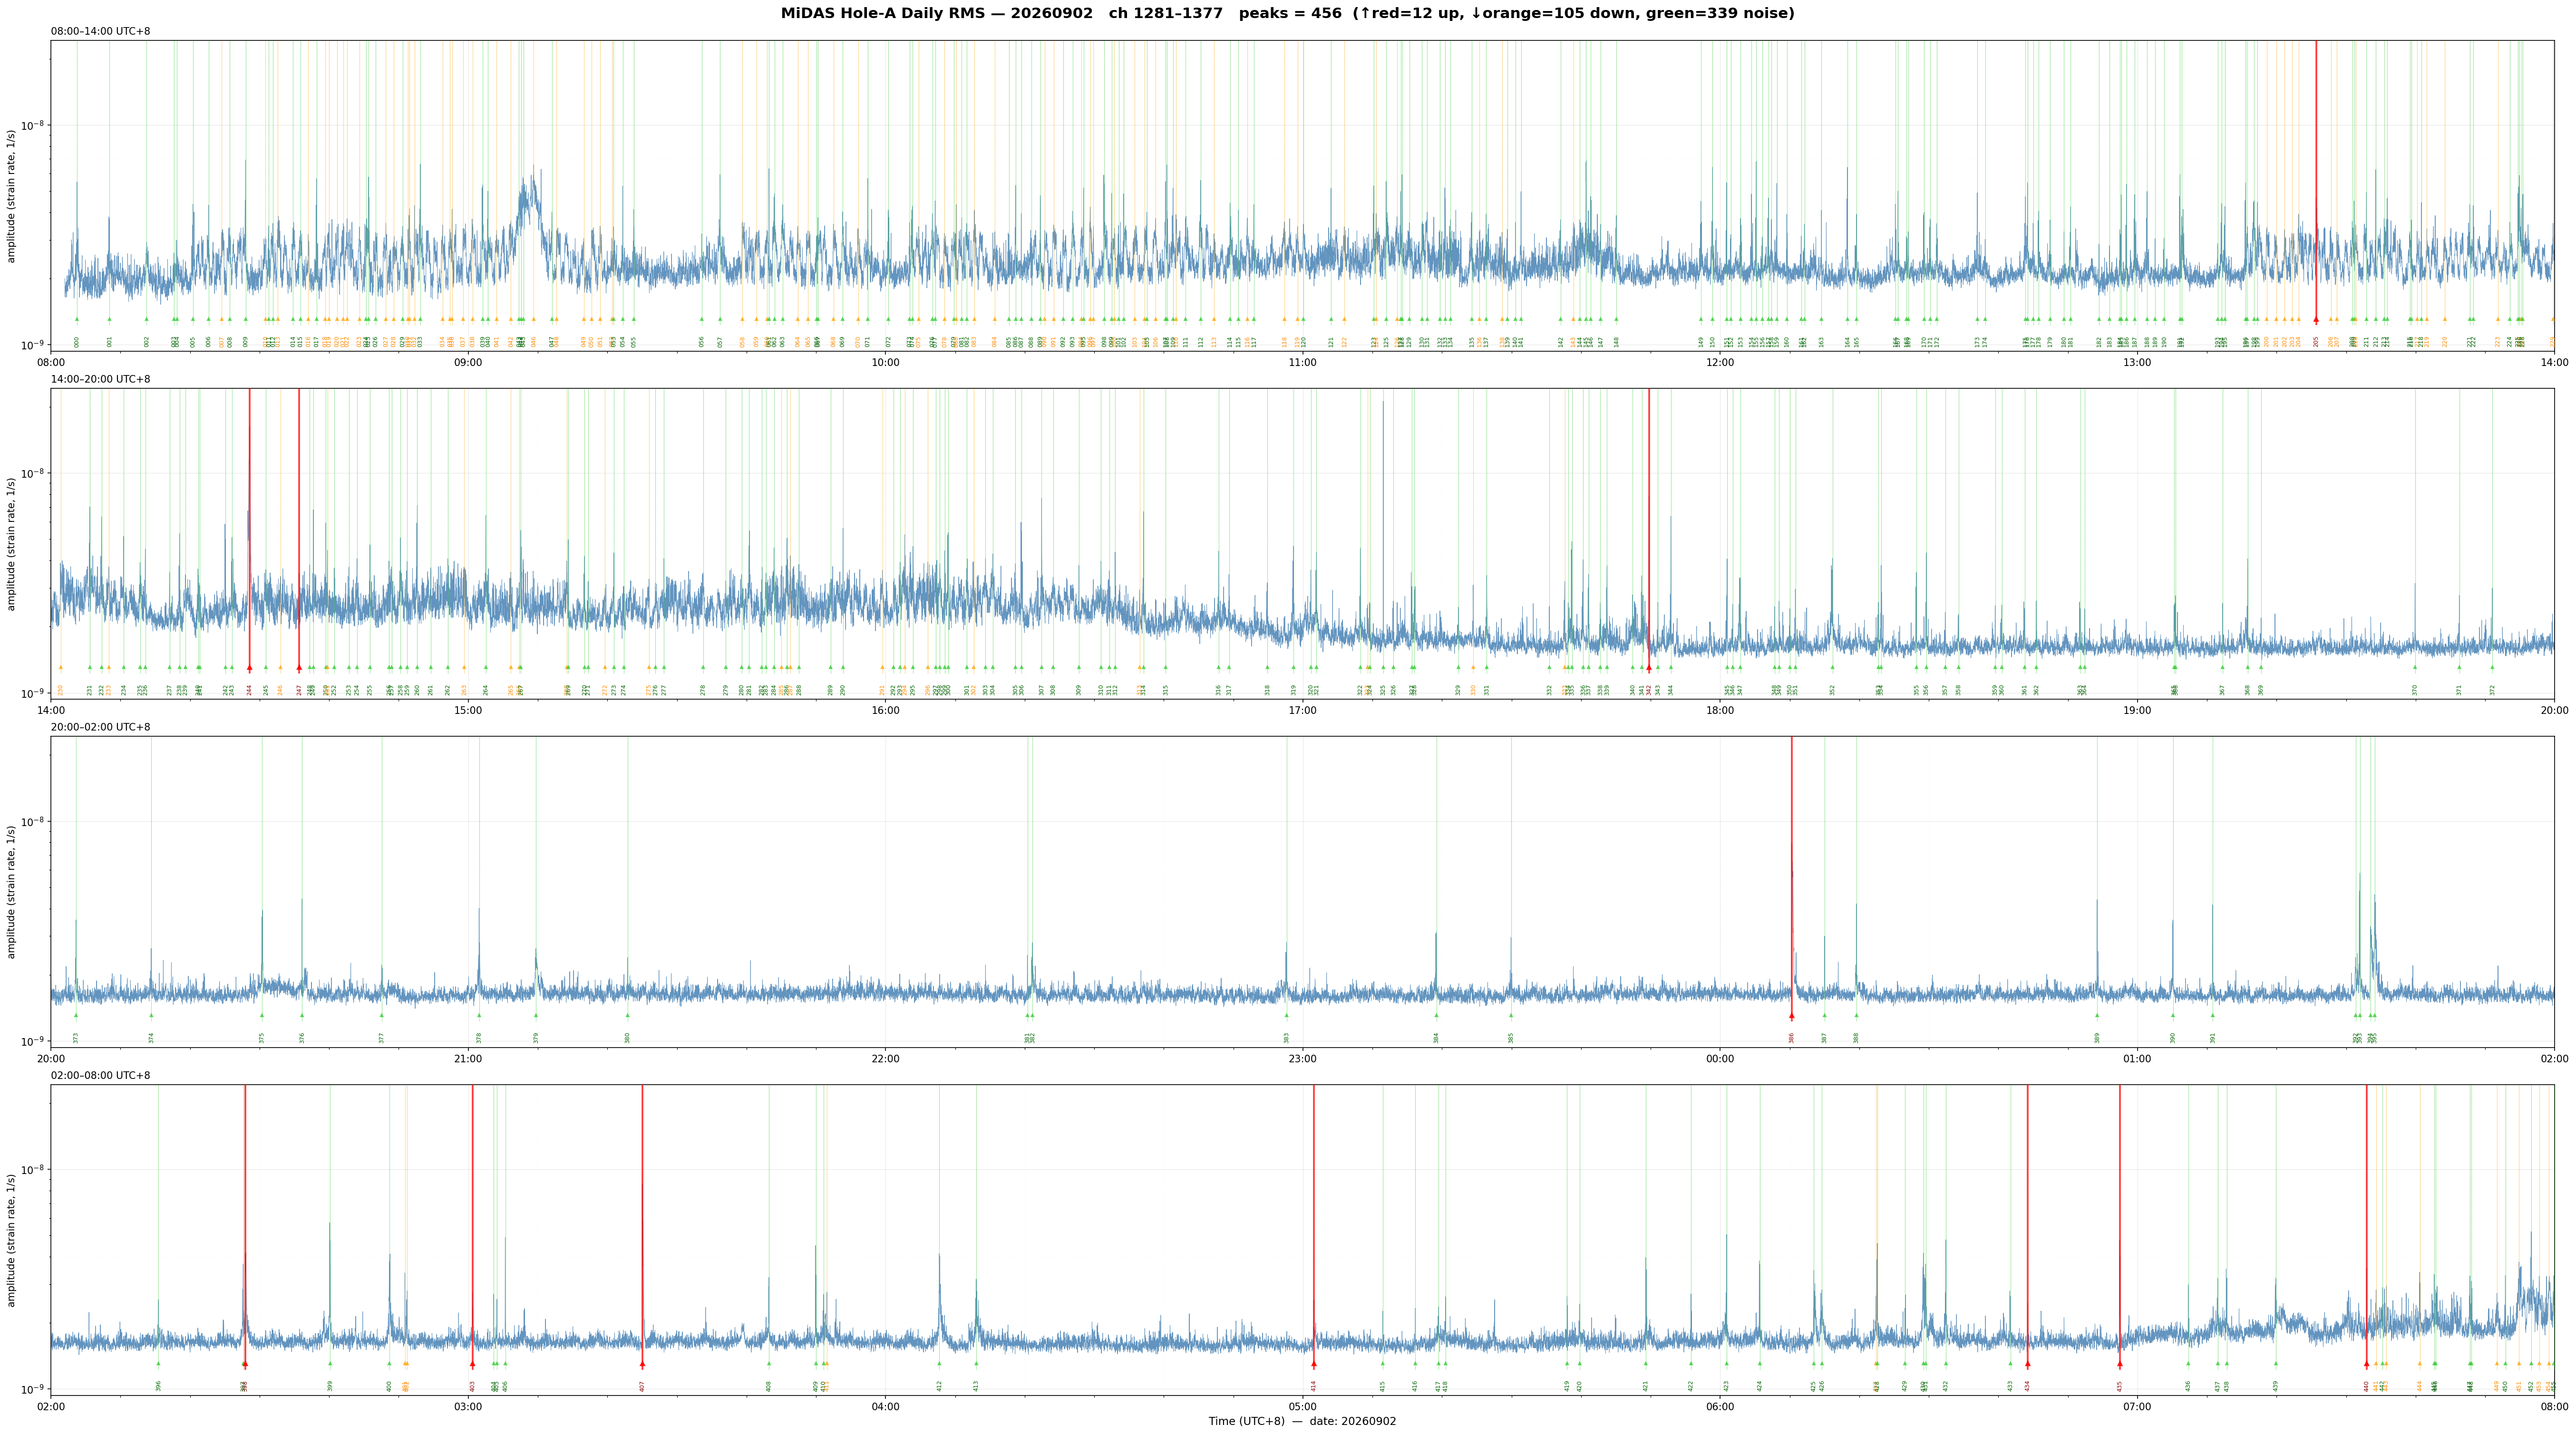The image size is (2576, 1434).
Task: Click green noise peak label 380
Action: coord(628,1037)
